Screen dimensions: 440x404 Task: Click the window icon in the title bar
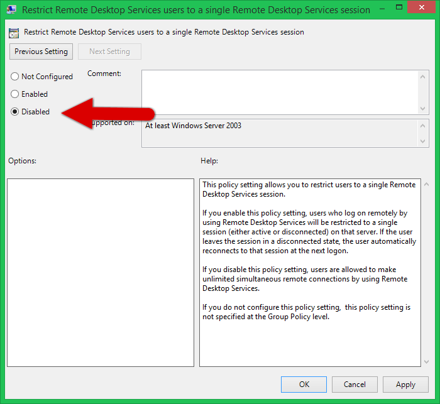point(11,9)
